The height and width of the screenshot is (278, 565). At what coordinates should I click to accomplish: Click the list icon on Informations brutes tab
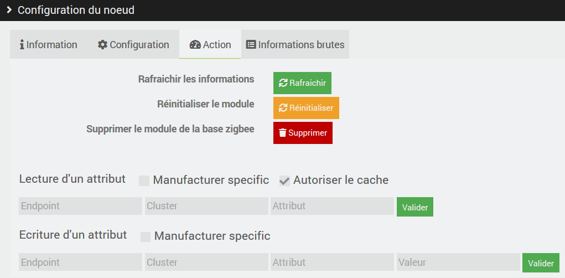pos(251,45)
